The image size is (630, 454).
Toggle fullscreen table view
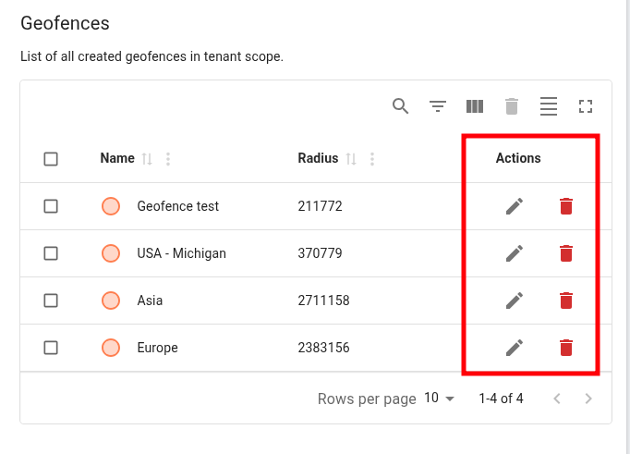pos(585,106)
